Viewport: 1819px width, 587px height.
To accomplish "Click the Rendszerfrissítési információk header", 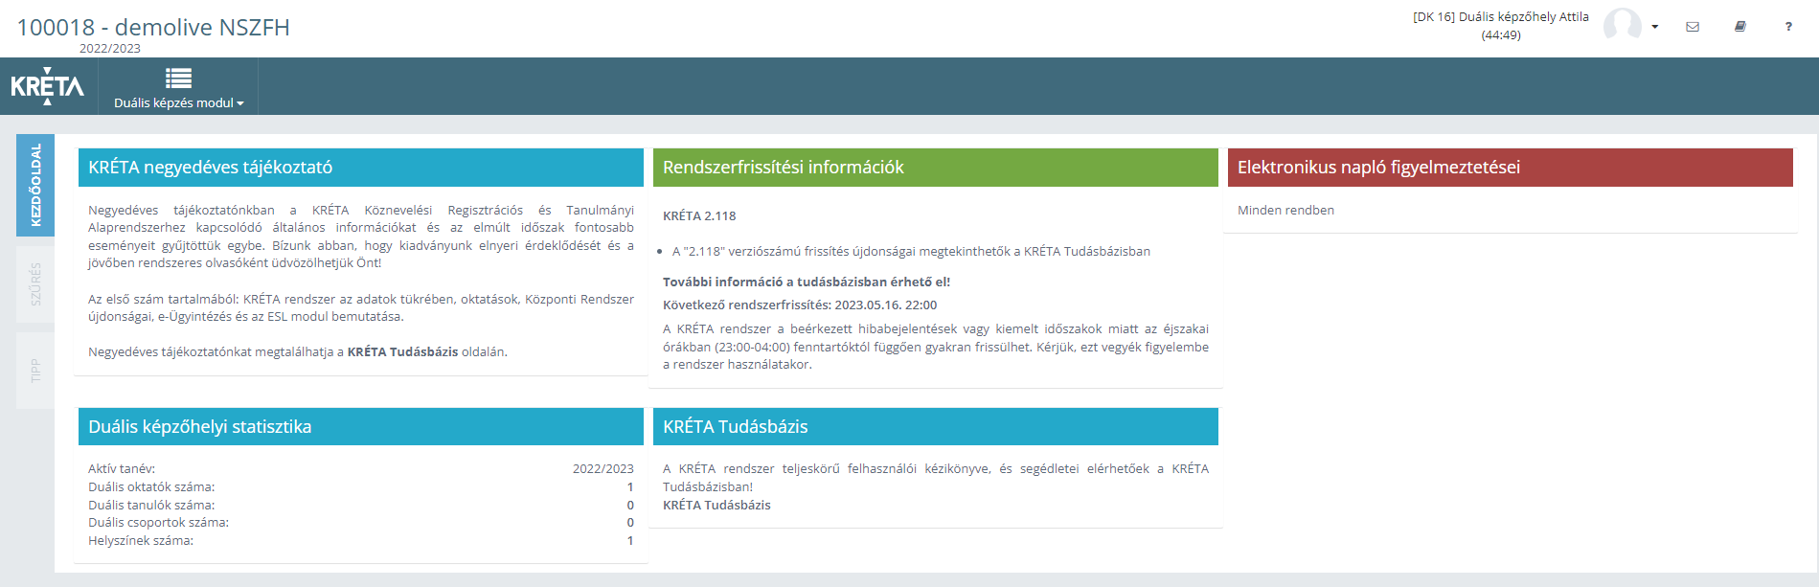I will [936, 168].
